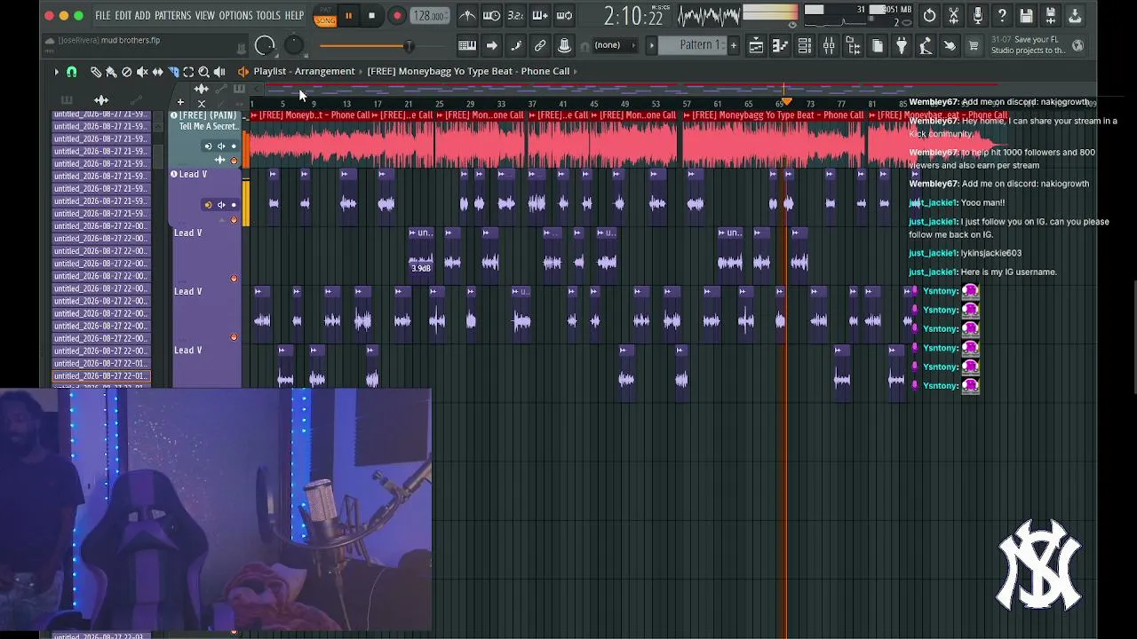This screenshot has width=1137, height=639.
Task: Select the playlist Slip tool
Action: tap(157, 72)
